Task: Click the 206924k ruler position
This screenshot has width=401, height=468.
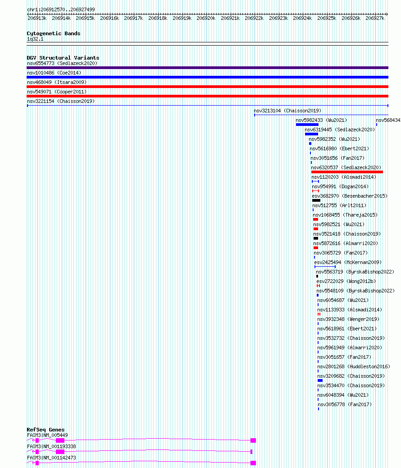Action: tap(302, 18)
